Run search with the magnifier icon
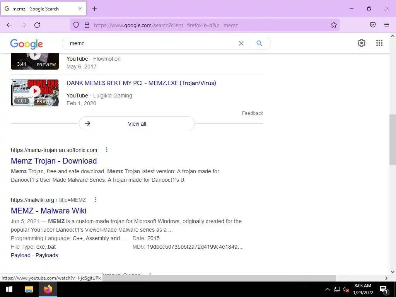Screen dimensions: 396x297 [x=259, y=43]
